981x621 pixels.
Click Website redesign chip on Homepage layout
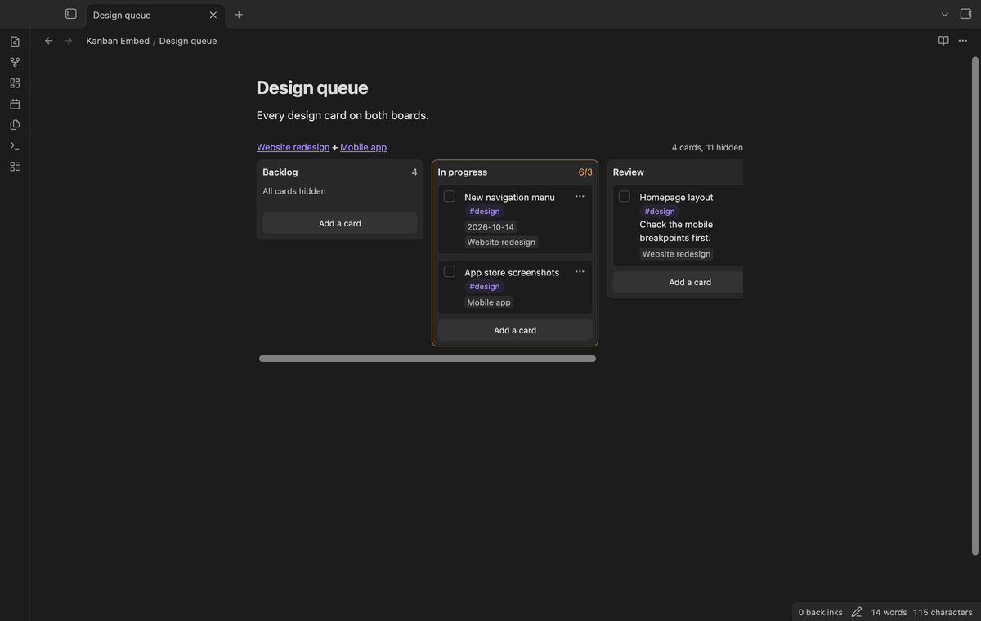coord(676,254)
